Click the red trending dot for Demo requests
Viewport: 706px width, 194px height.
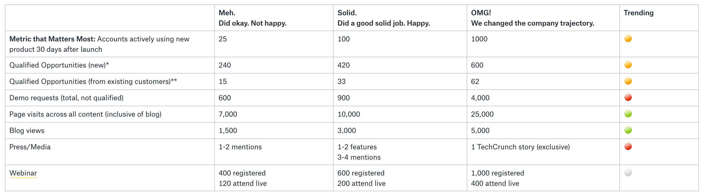pyautogui.click(x=628, y=98)
